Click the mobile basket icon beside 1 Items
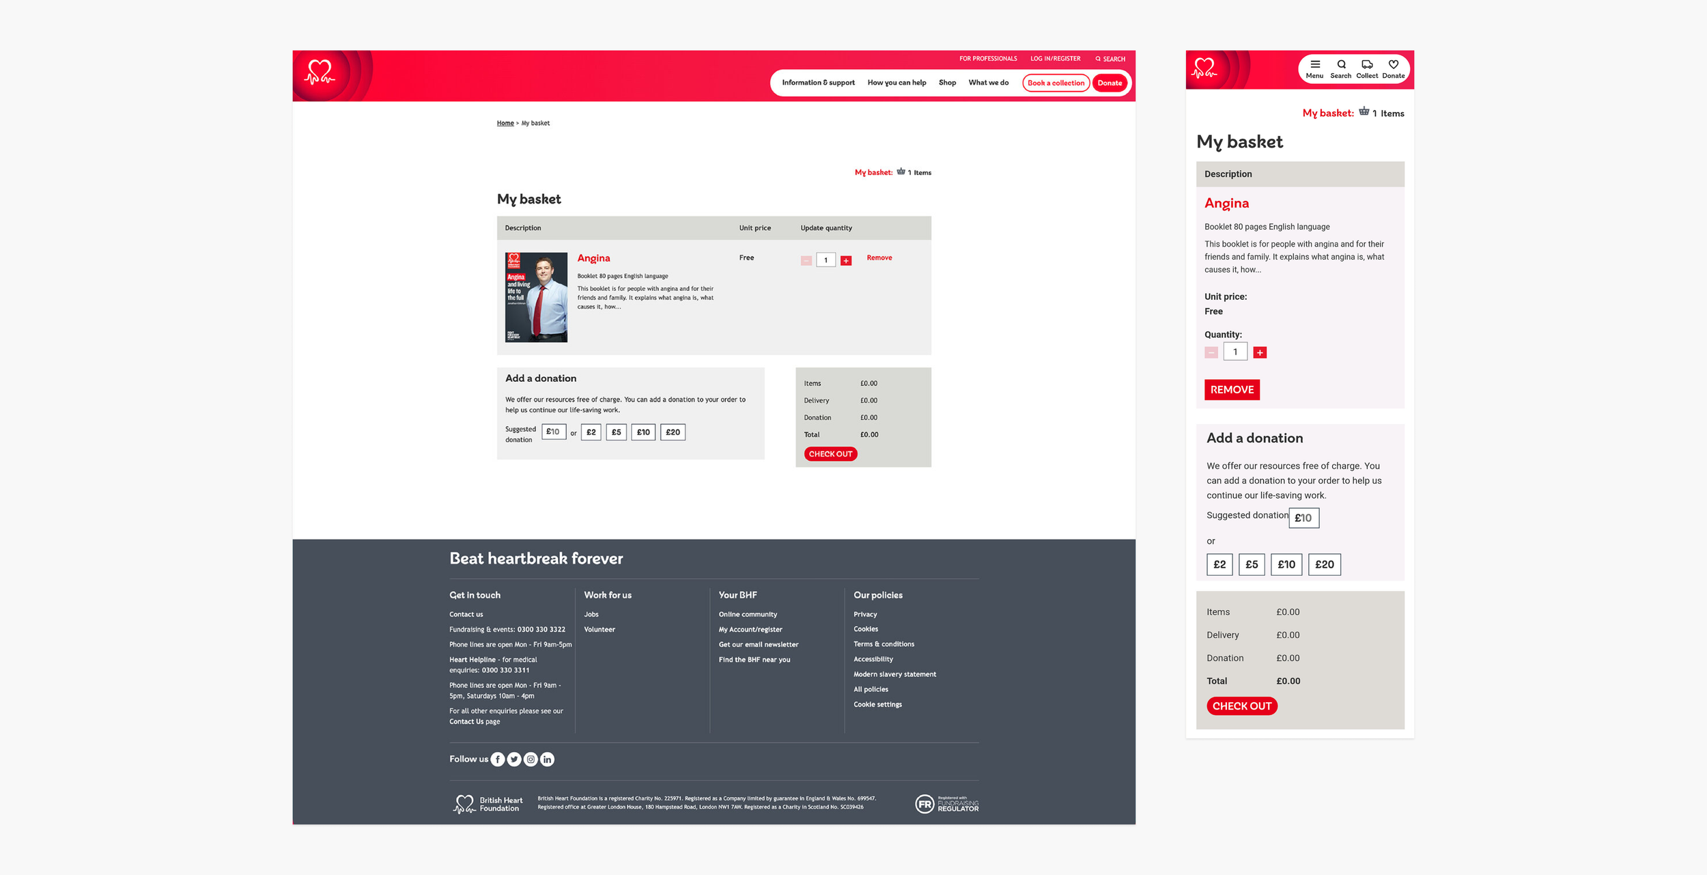The image size is (1707, 875). pos(1364,111)
